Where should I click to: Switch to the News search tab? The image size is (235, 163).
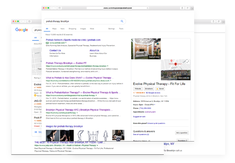(62, 29)
